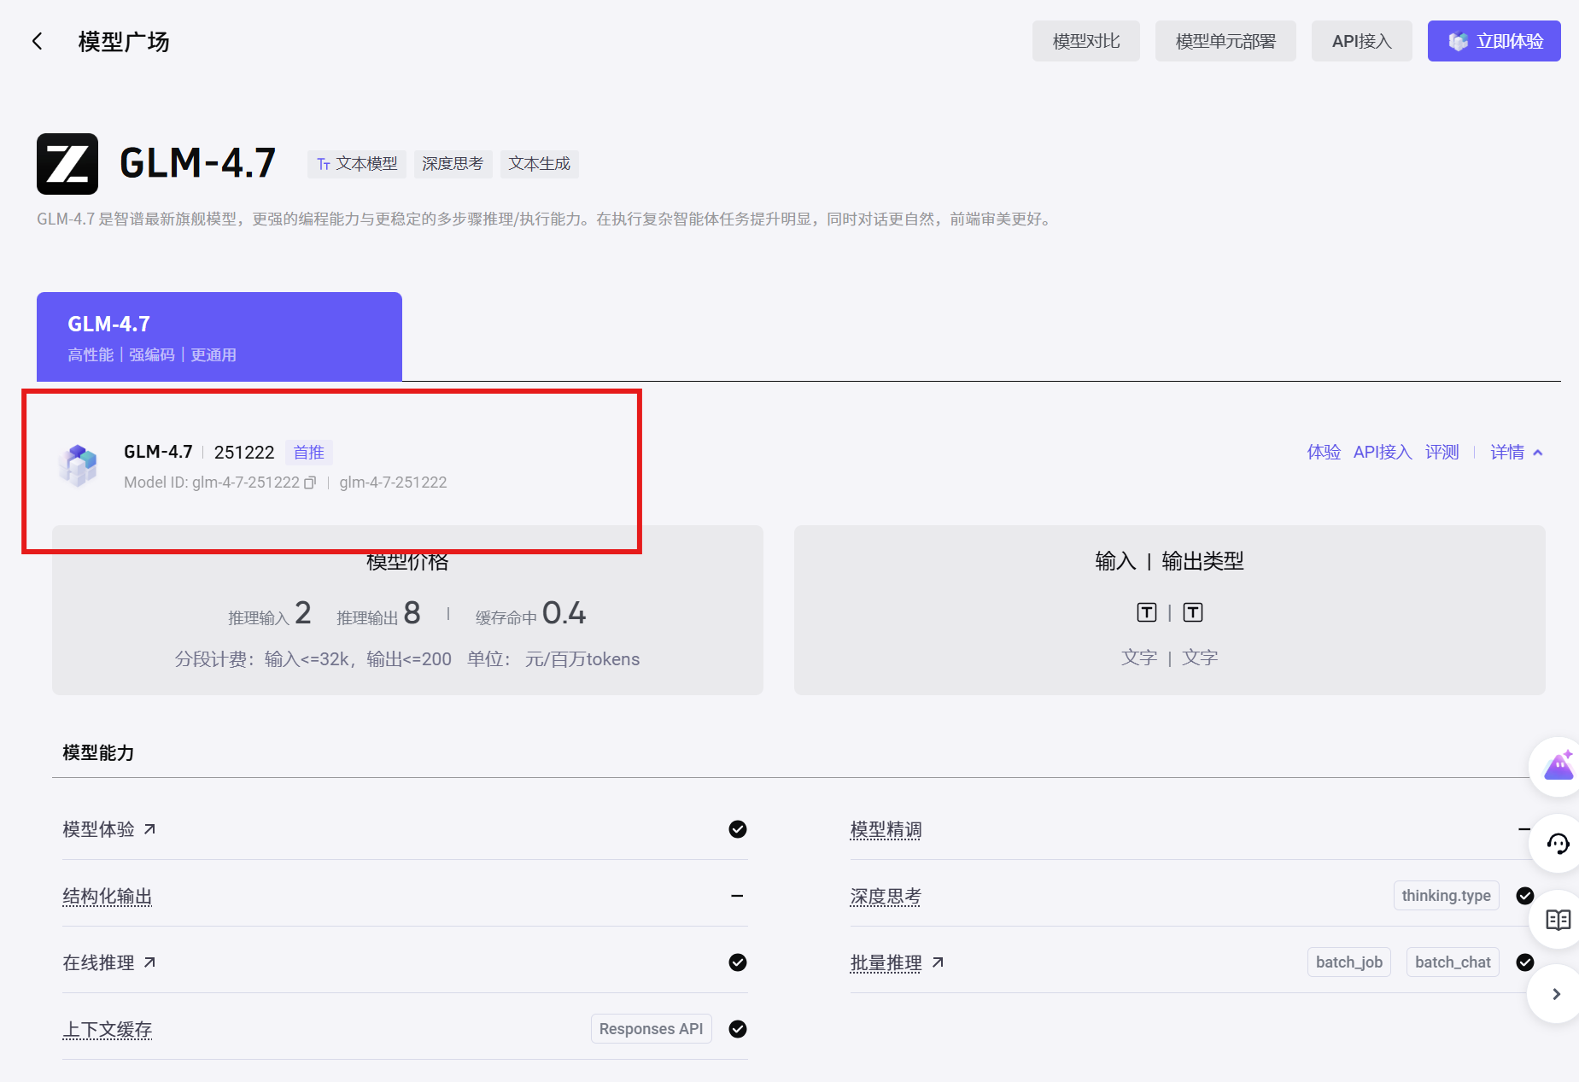This screenshot has height=1082, width=1579.
Task: Click the 上下文缓存 checkmark icon
Action: click(x=738, y=1029)
